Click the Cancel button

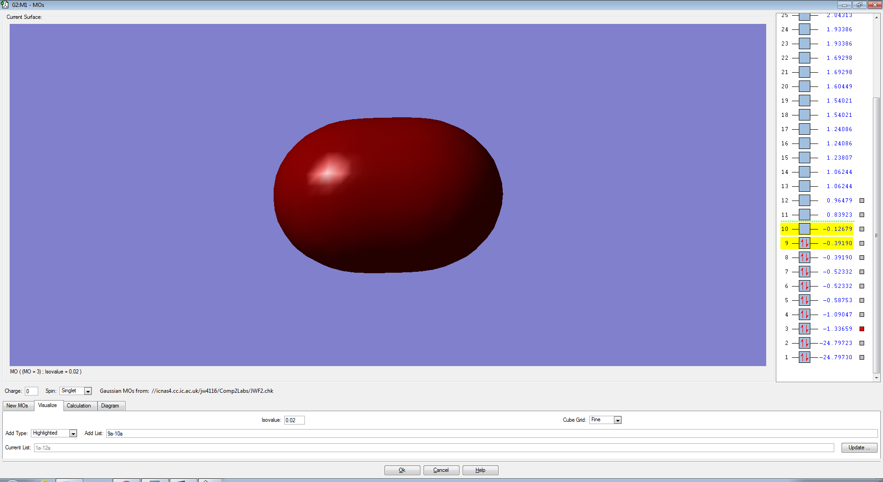pyautogui.click(x=441, y=470)
